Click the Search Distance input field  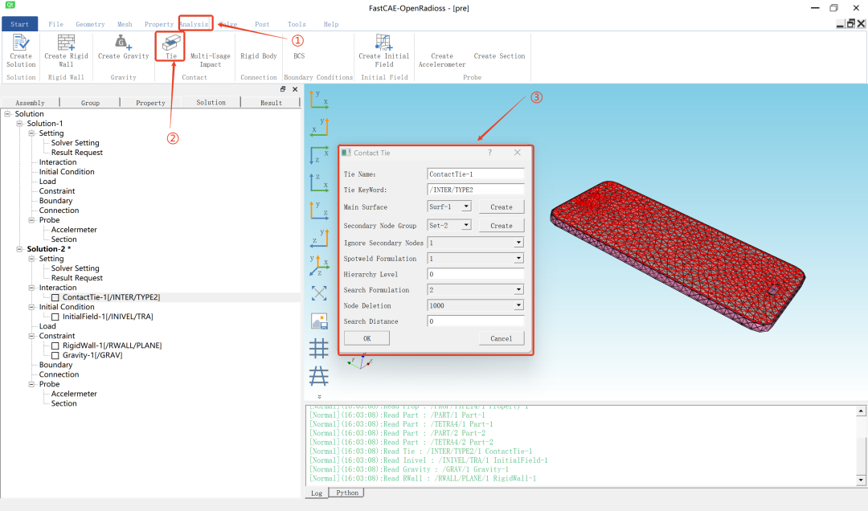[476, 321]
